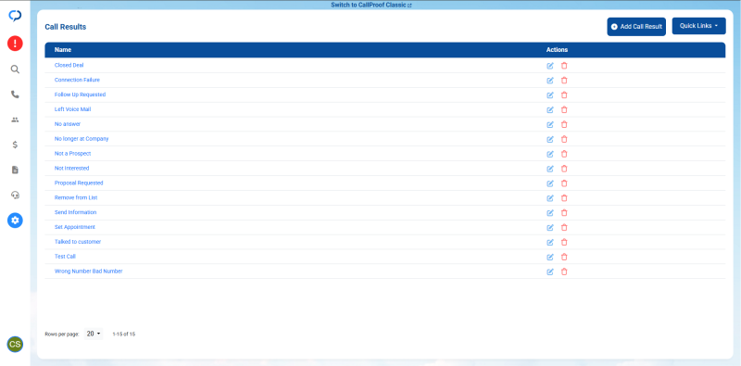Viewport: 741px width, 366px height.
Task: Open the Not Interested name link
Action: click(x=72, y=168)
